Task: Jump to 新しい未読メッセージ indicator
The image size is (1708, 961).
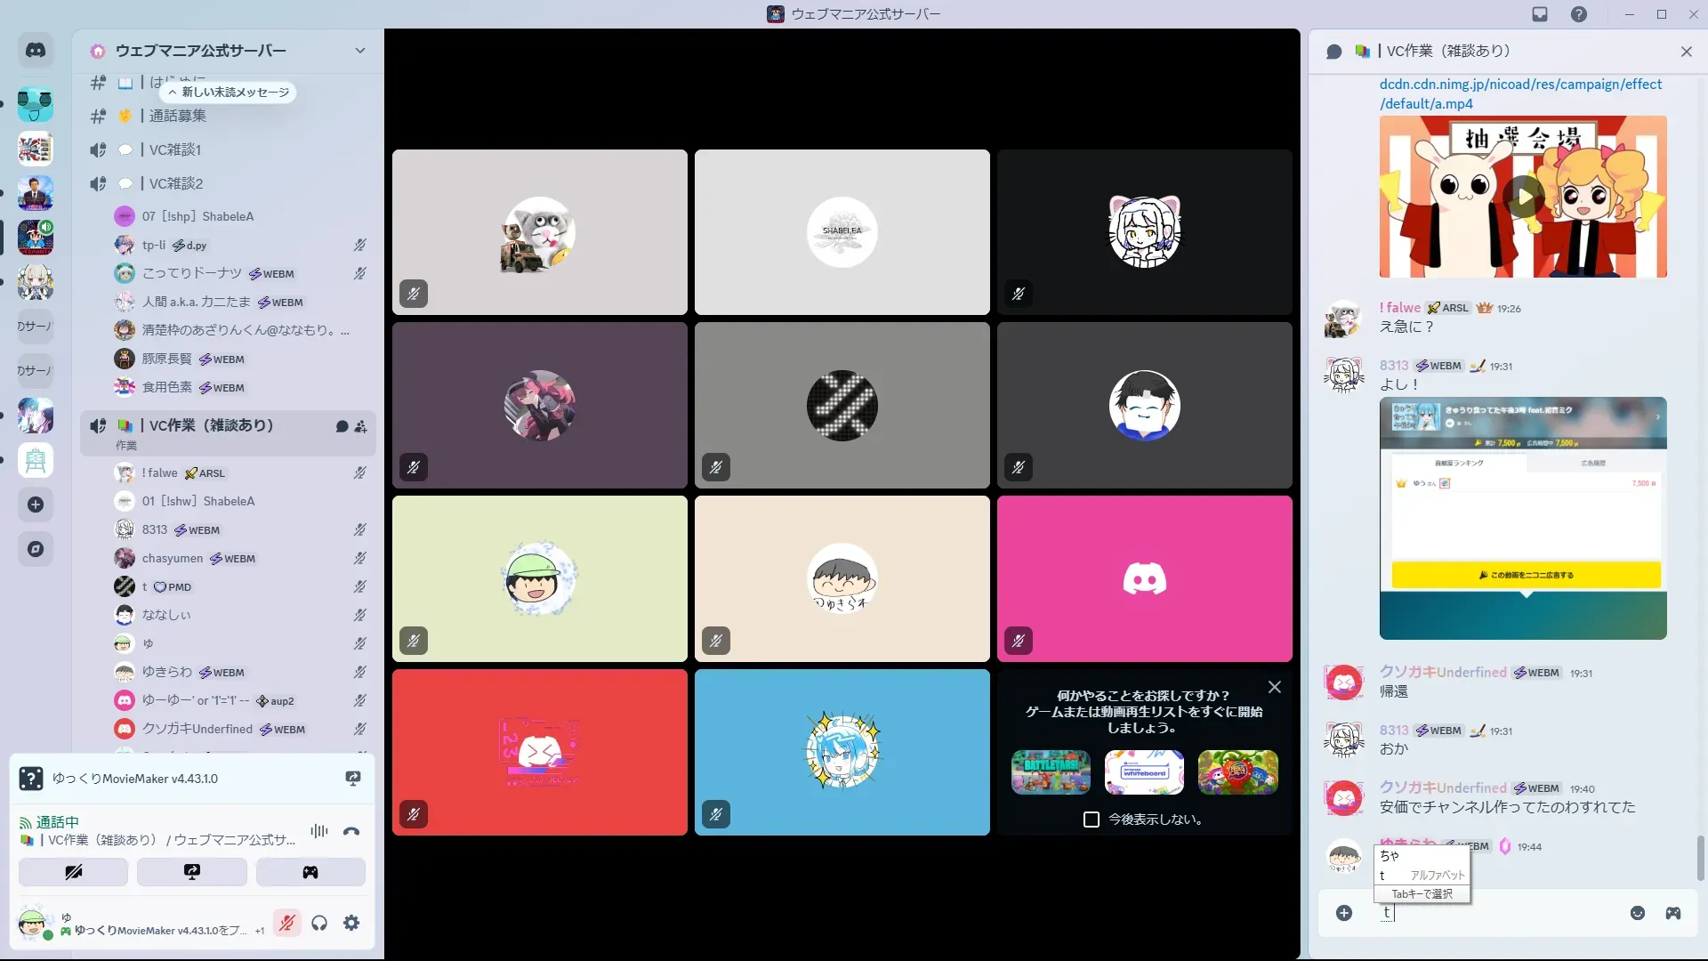Action: pyautogui.click(x=229, y=92)
